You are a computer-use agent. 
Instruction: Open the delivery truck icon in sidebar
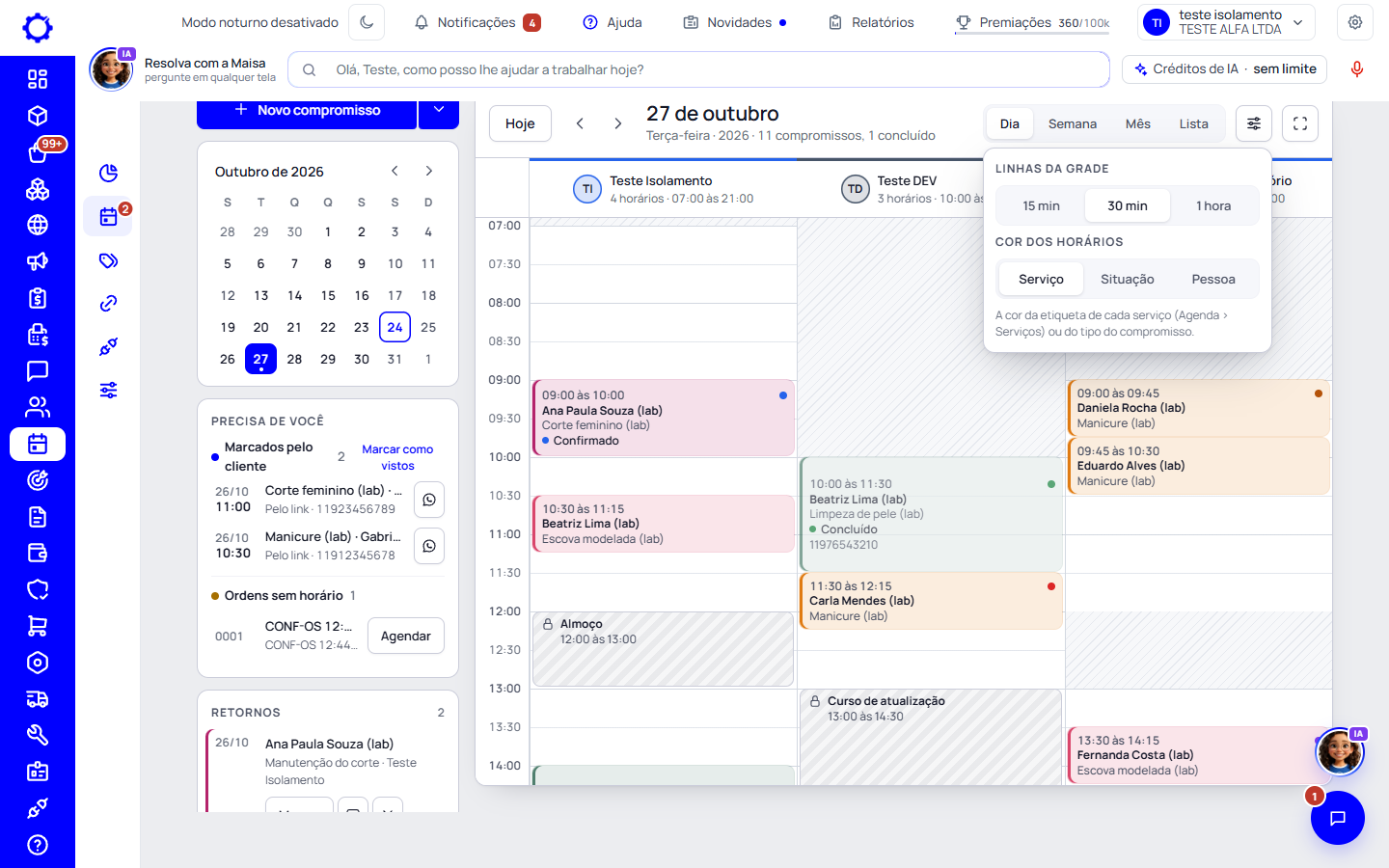point(38,699)
